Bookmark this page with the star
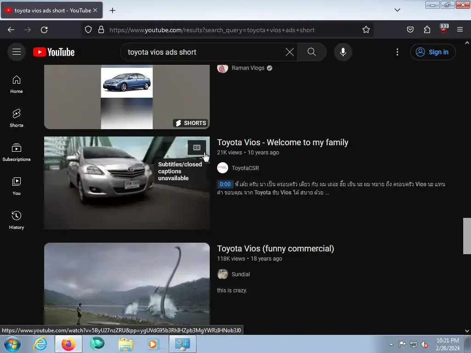The width and height of the screenshot is (471, 353). (366, 30)
